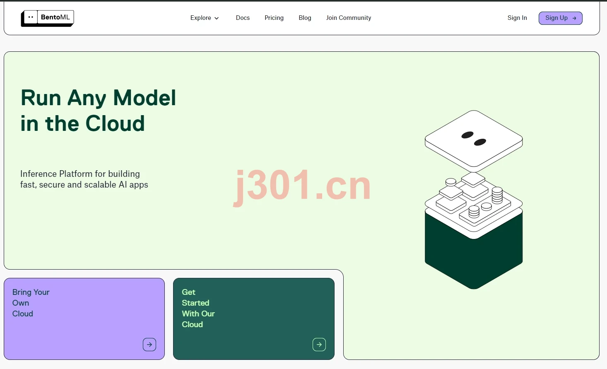The width and height of the screenshot is (607, 369).
Task: Click the Inference Platform for building tagline
Action: 84,179
